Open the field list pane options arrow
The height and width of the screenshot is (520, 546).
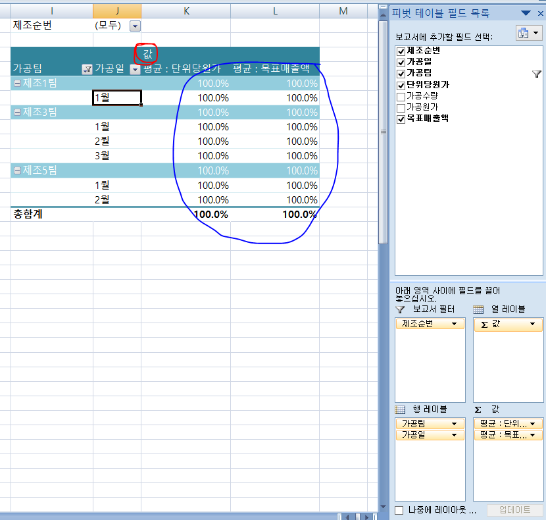(526, 13)
